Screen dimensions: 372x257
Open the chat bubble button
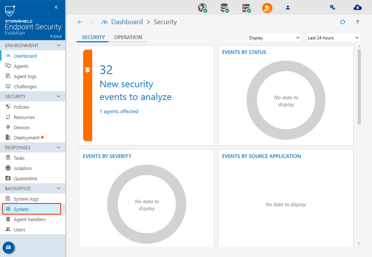pos(8,247)
